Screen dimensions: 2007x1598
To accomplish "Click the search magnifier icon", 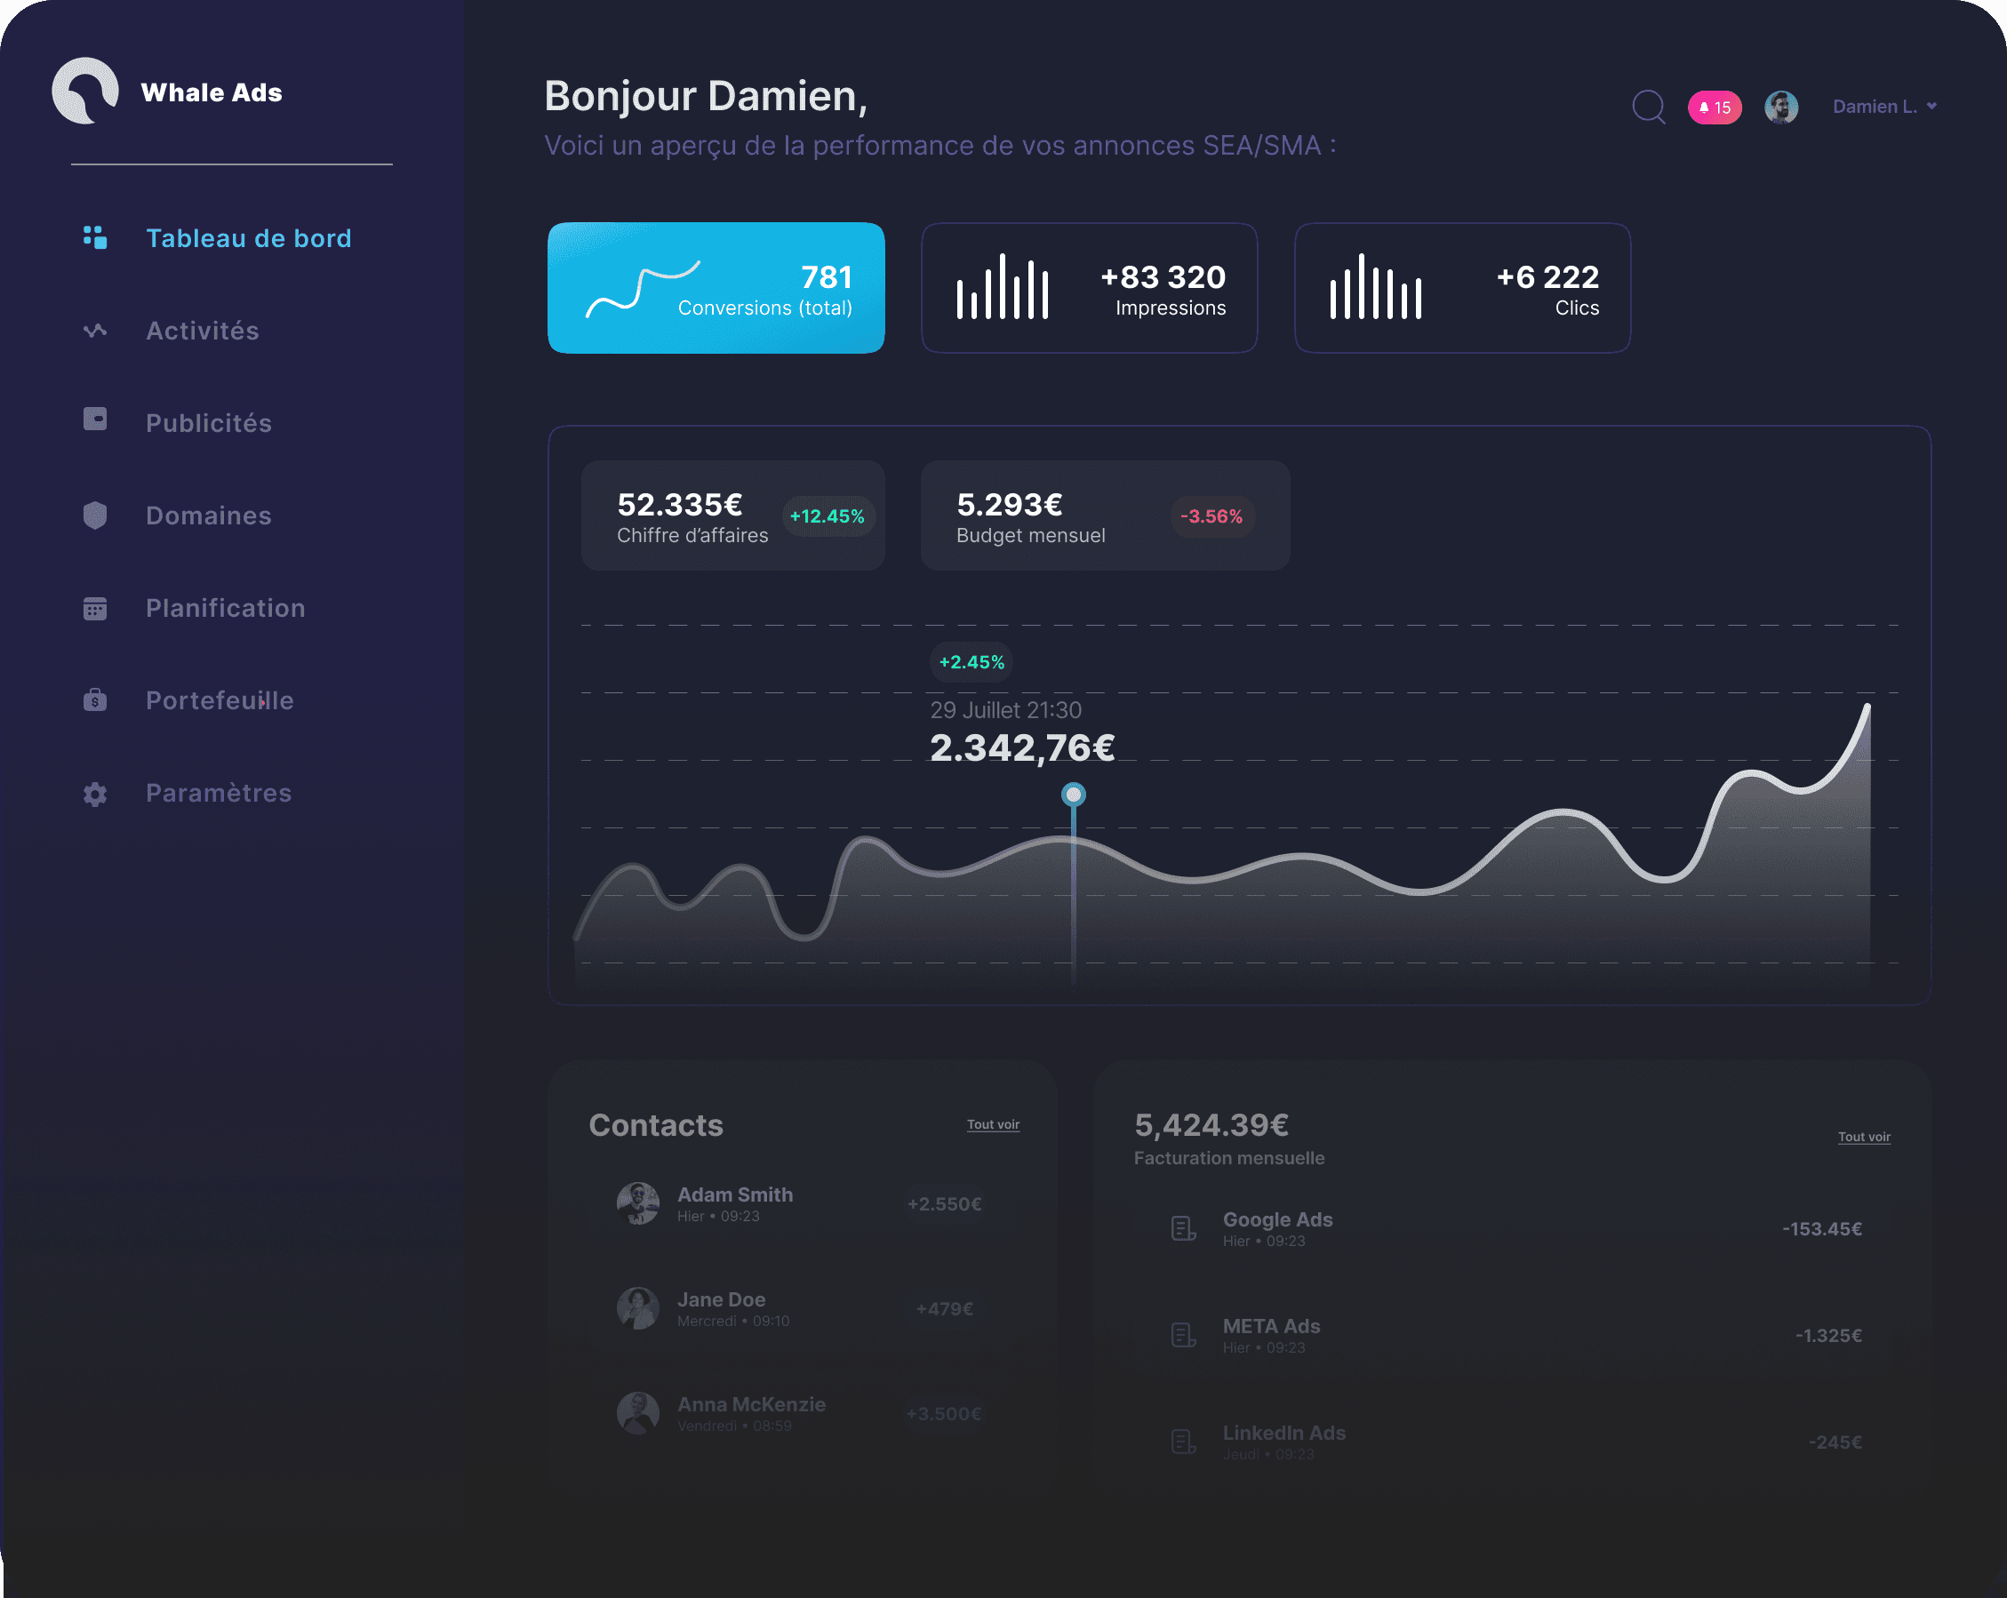I will click(1648, 107).
